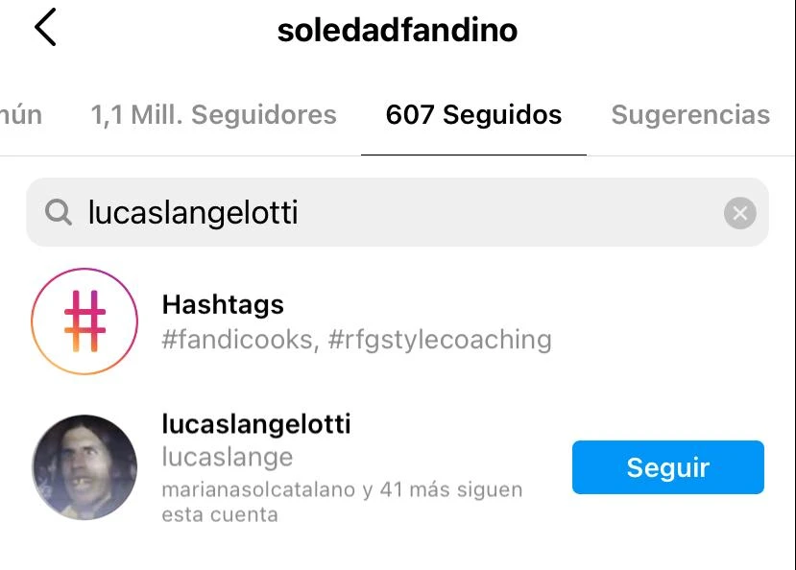The image size is (796, 570).
Task: Open the Sugerencias tab
Action: point(690,114)
